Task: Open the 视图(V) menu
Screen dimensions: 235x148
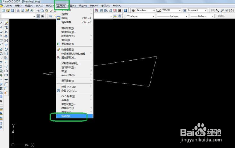Action: 29,6
